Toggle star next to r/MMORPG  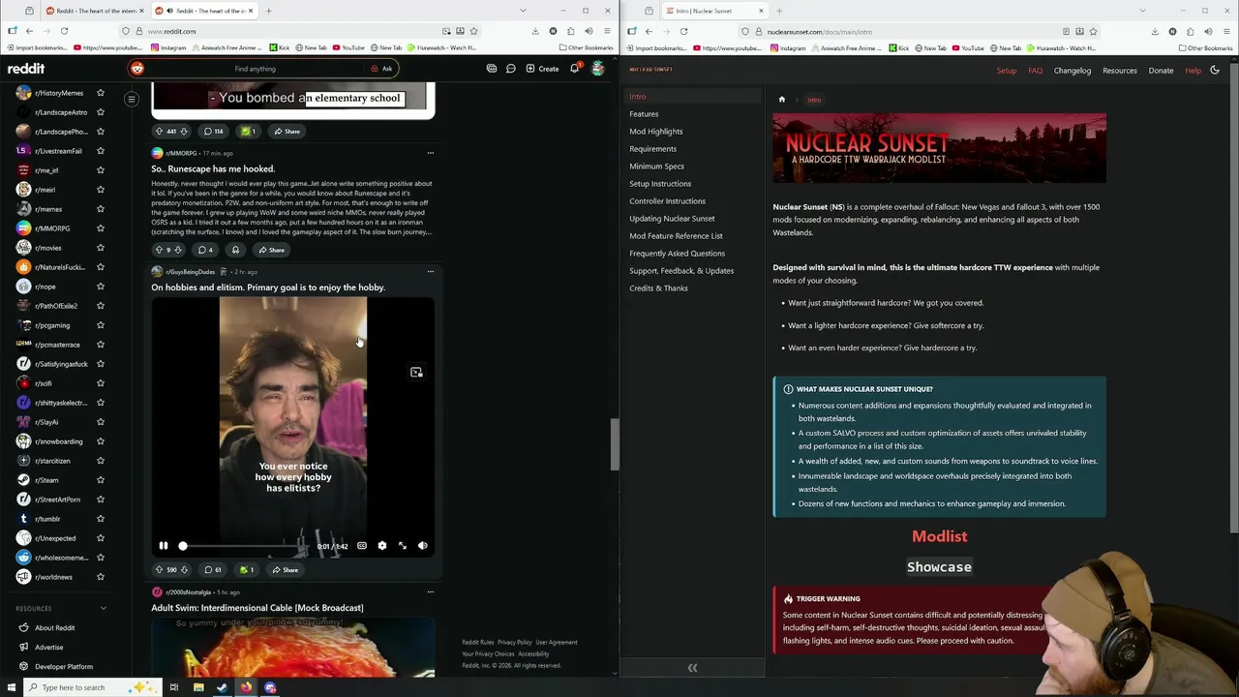pyautogui.click(x=101, y=228)
